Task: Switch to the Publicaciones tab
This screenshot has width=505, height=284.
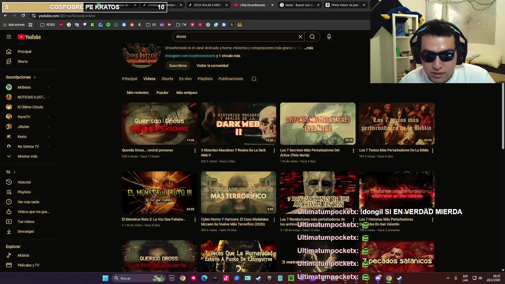Action: point(231,79)
